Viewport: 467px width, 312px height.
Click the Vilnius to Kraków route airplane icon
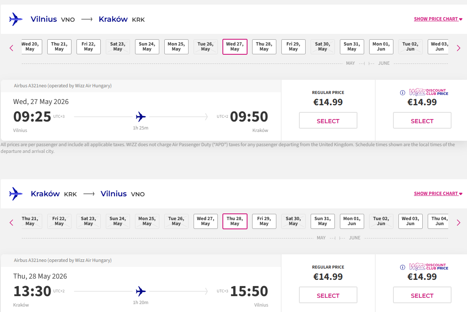[16, 19]
